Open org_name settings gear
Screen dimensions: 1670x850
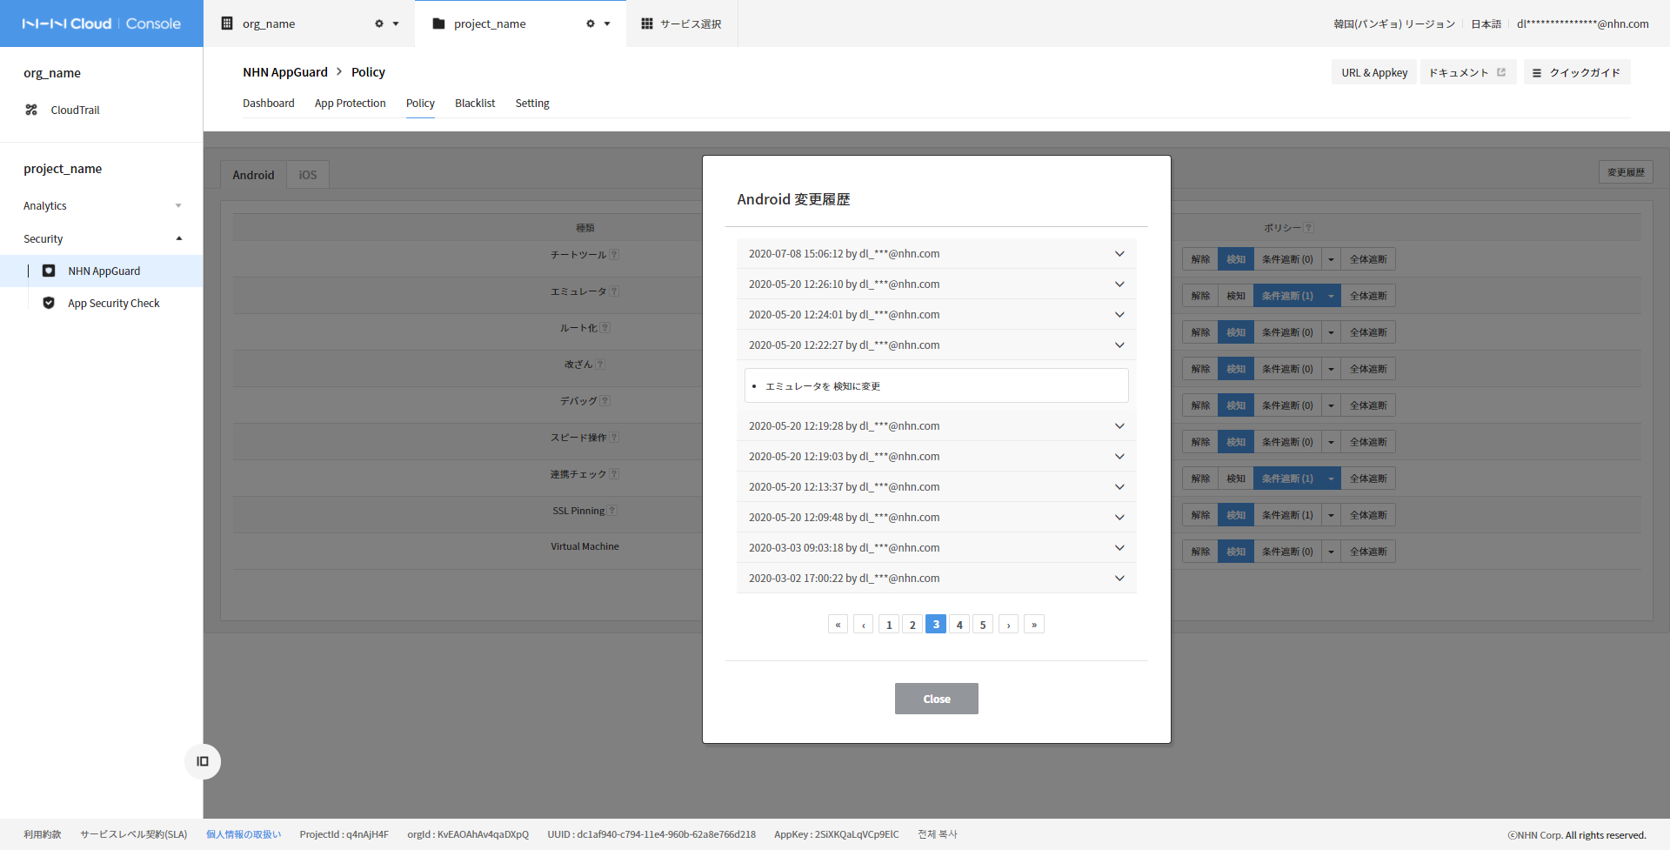(x=379, y=23)
